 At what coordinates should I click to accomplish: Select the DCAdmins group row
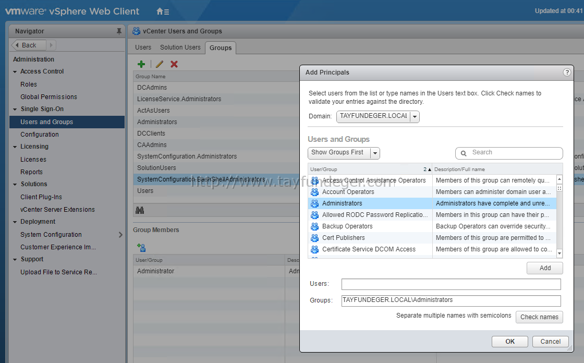click(216, 88)
